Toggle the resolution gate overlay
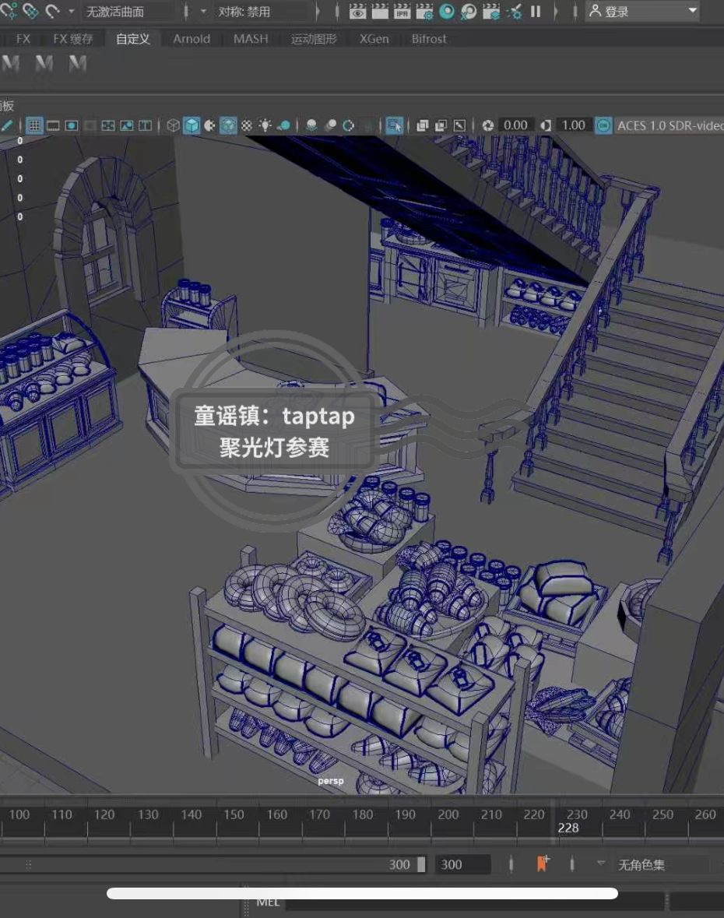 click(x=72, y=125)
